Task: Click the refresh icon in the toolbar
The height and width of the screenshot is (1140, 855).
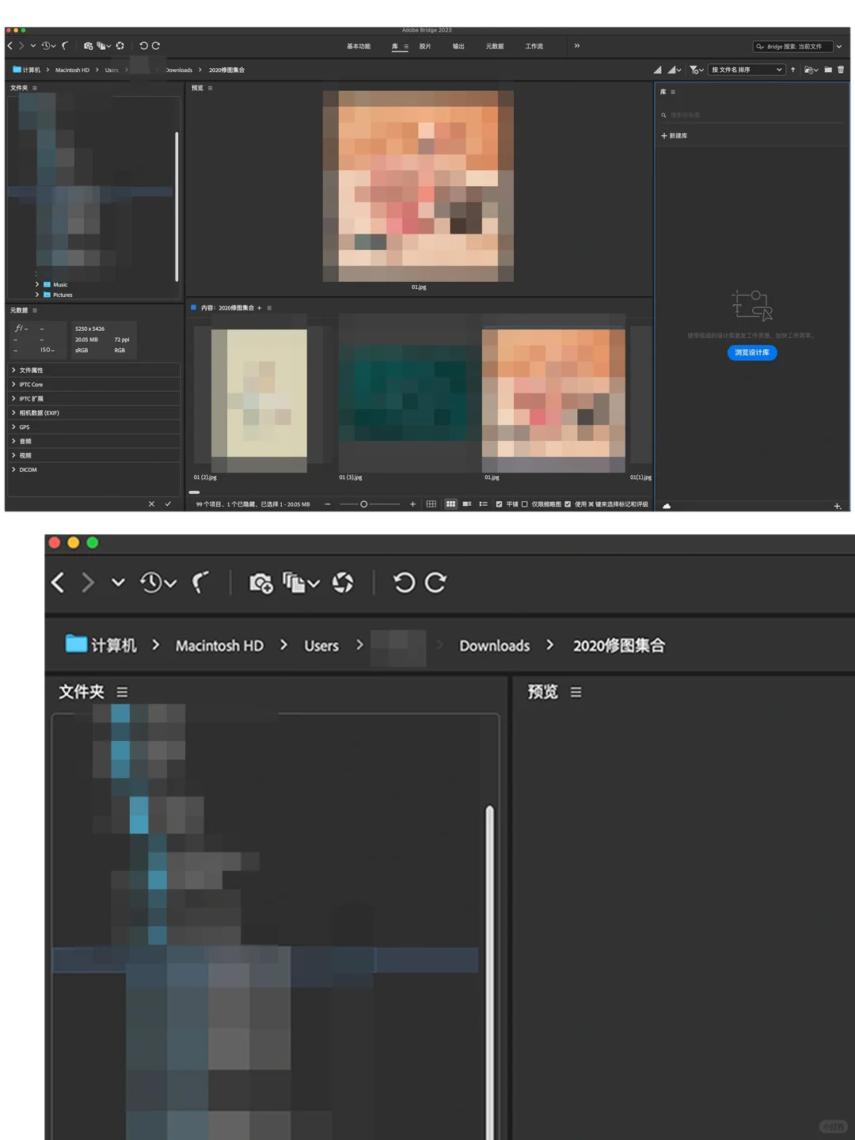Action: [x=120, y=46]
